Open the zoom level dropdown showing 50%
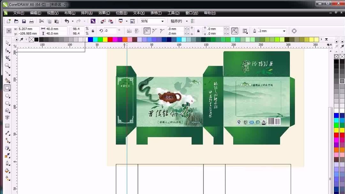Image resolution: width=345 pixels, height=194 pixels. 162,21
